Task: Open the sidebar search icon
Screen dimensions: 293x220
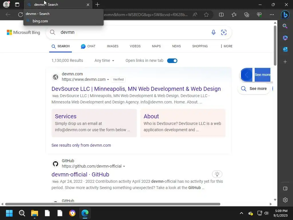Action: point(285,26)
